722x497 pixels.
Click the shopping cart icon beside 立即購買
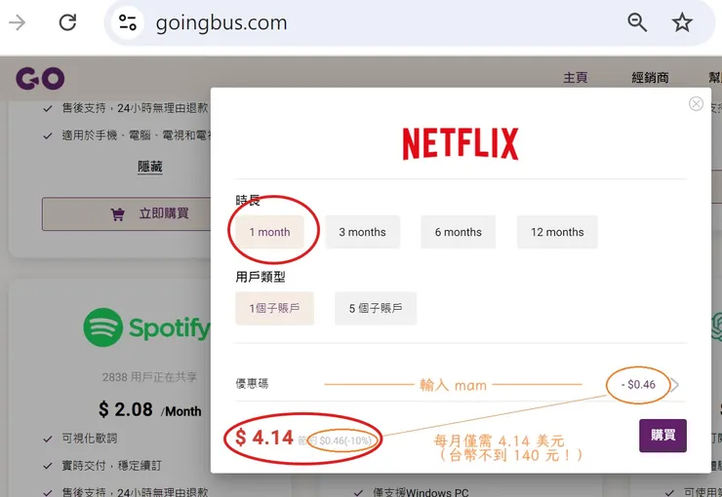tap(117, 214)
